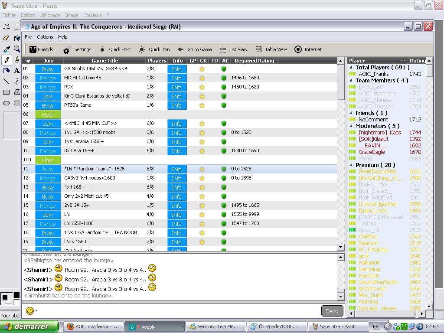Image resolution: width=444 pixels, height=333 pixels.
Task: Select Paint's ellipse tool
Action: tap(7, 103)
